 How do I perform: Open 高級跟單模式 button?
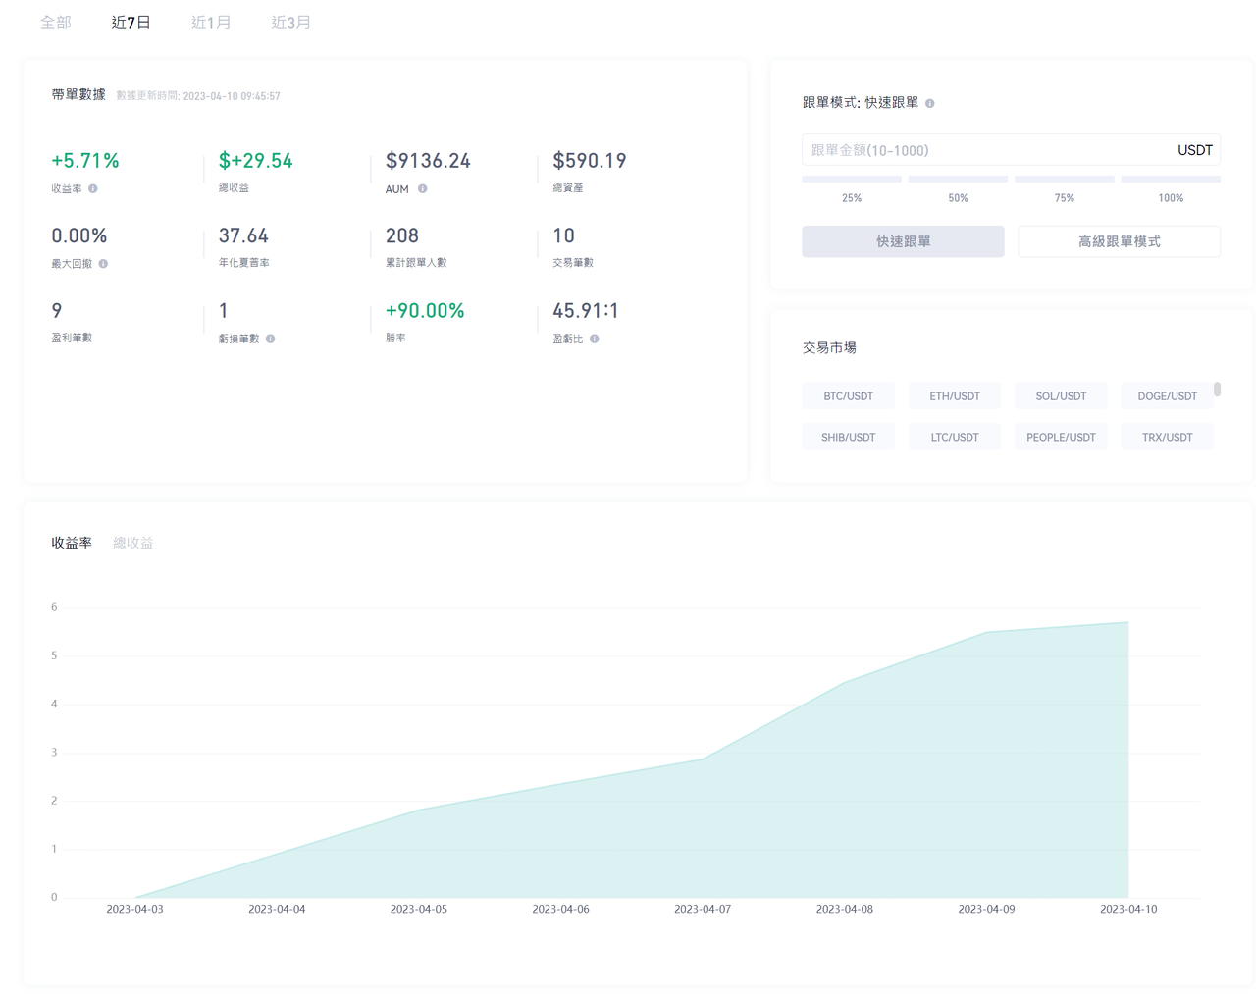[x=1119, y=241]
